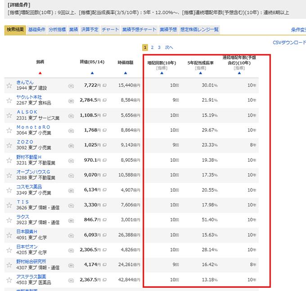Switch to the 想定株価レンジ一覧 tab
This screenshot has width=306, height=291.
[x=199, y=30]
